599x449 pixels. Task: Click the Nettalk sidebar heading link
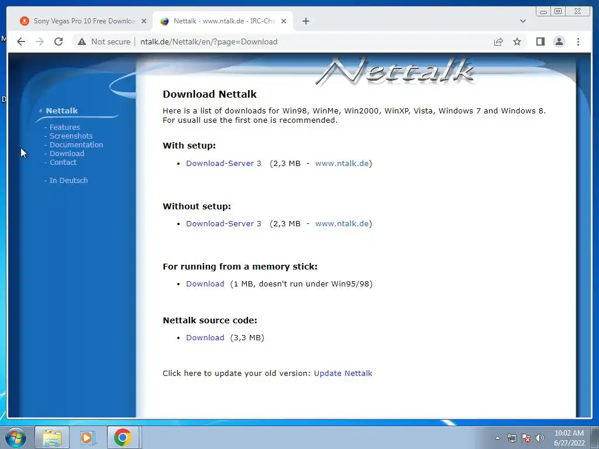(61, 110)
